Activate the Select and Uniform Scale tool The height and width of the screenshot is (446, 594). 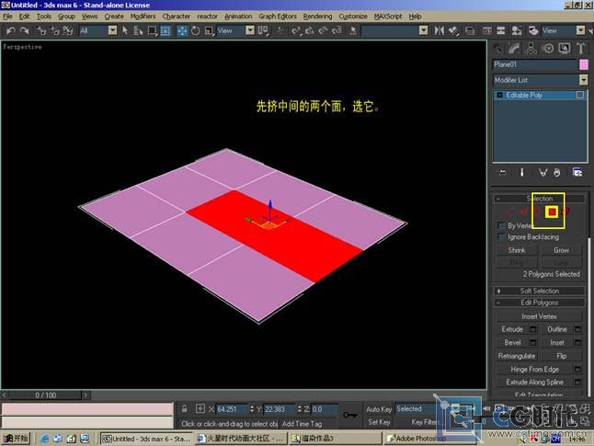tap(209, 30)
